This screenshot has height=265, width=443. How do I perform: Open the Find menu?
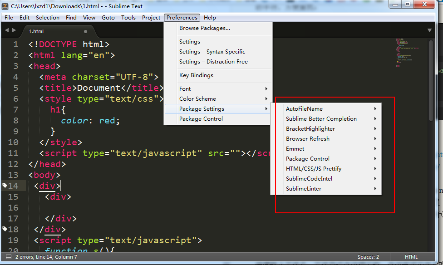pos(71,18)
